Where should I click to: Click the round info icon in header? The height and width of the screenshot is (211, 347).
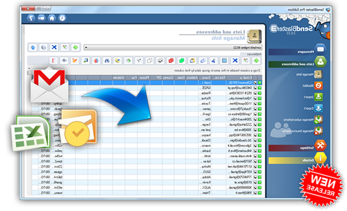pos(62,18)
